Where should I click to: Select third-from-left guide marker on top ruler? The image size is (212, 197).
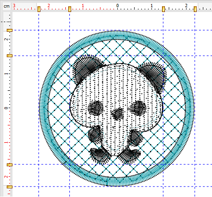click(x=163, y=9)
